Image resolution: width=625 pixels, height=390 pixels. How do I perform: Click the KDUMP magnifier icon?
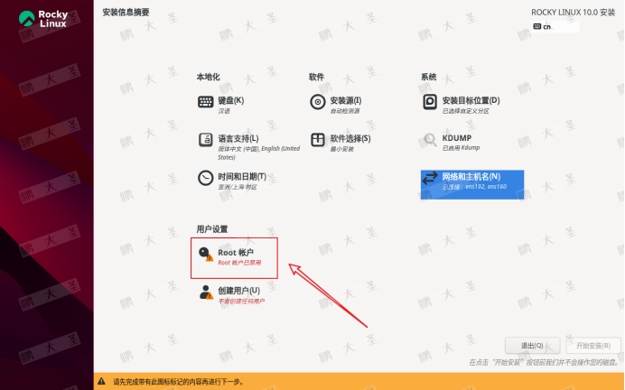pyautogui.click(x=430, y=140)
